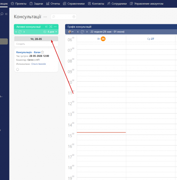
Task: Click Создать under Чт, 28-05
Action: 21,44
